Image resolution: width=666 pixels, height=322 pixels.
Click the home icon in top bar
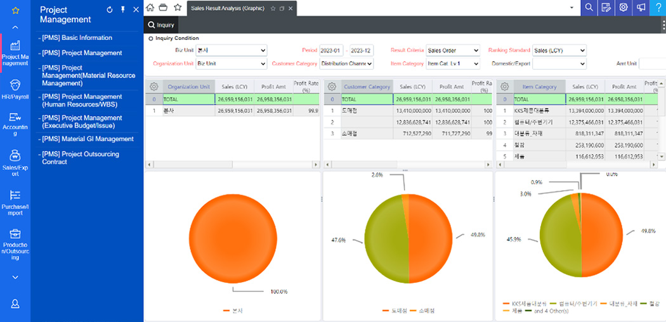(x=150, y=8)
